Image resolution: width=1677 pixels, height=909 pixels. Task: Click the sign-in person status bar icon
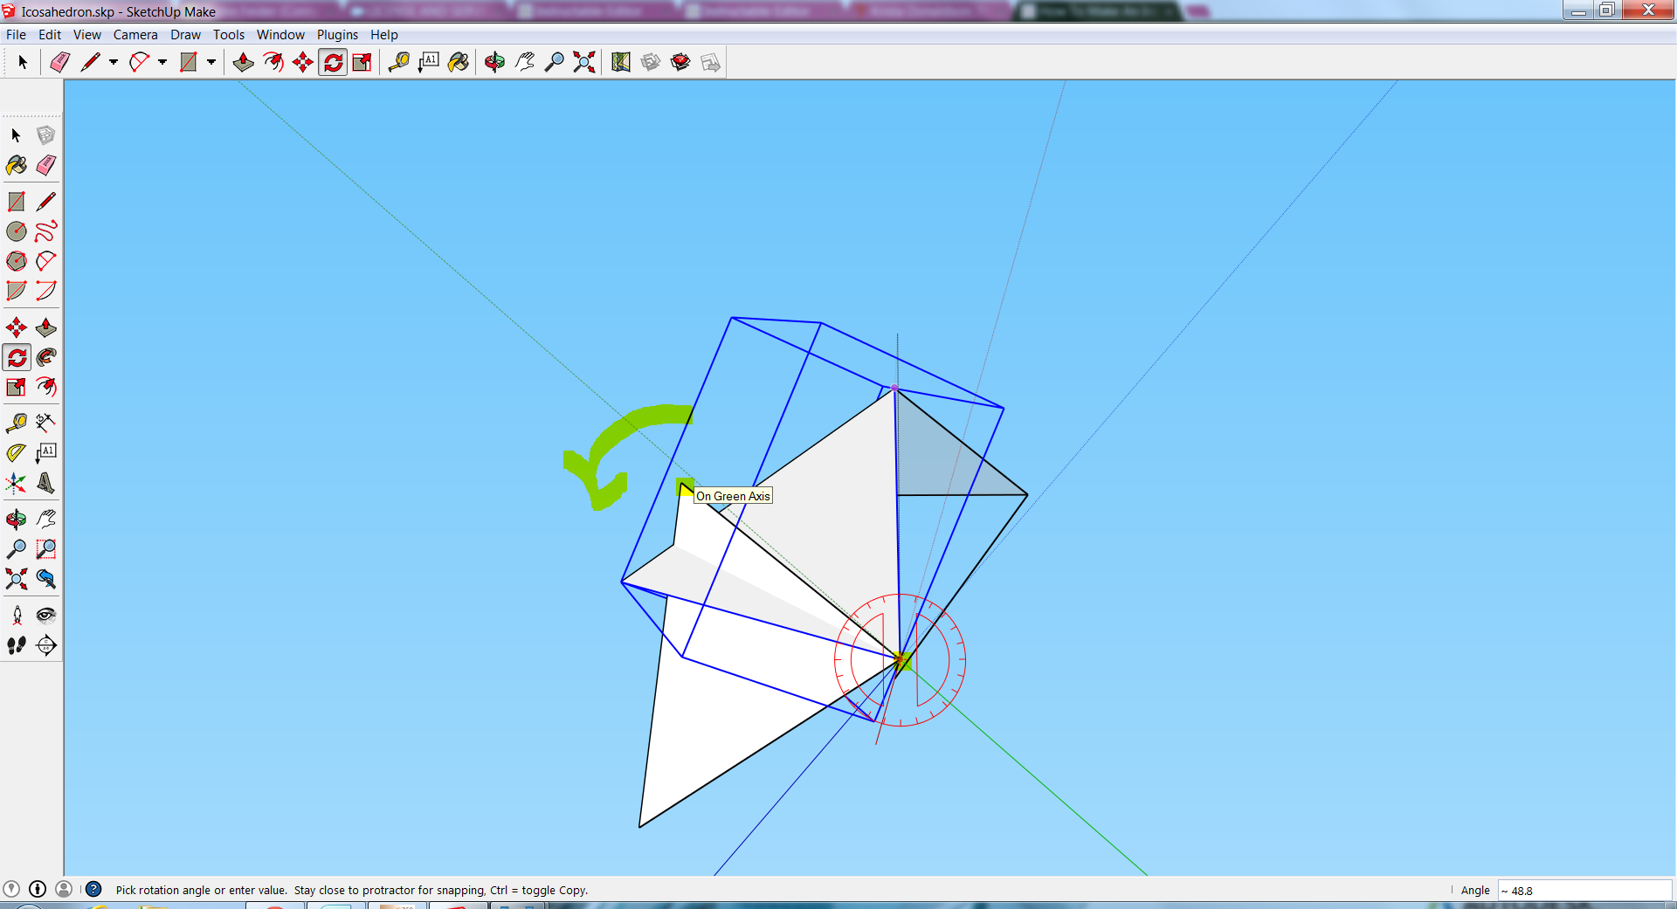[x=64, y=889]
